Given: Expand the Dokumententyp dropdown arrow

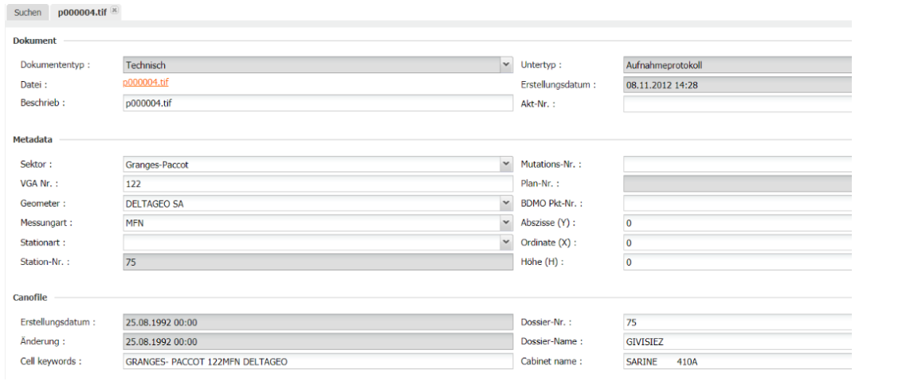Looking at the screenshot, I should (x=506, y=65).
